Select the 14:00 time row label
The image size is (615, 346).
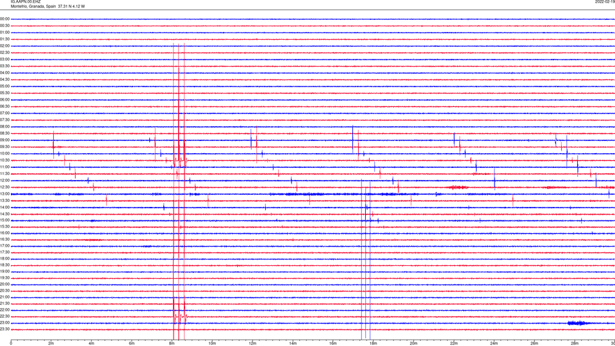click(4, 207)
